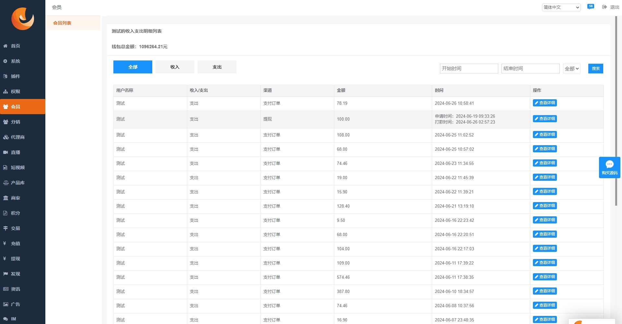Open the 充值 recharge yen icon
This screenshot has width=622, height=324.
pyautogui.click(x=5, y=243)
